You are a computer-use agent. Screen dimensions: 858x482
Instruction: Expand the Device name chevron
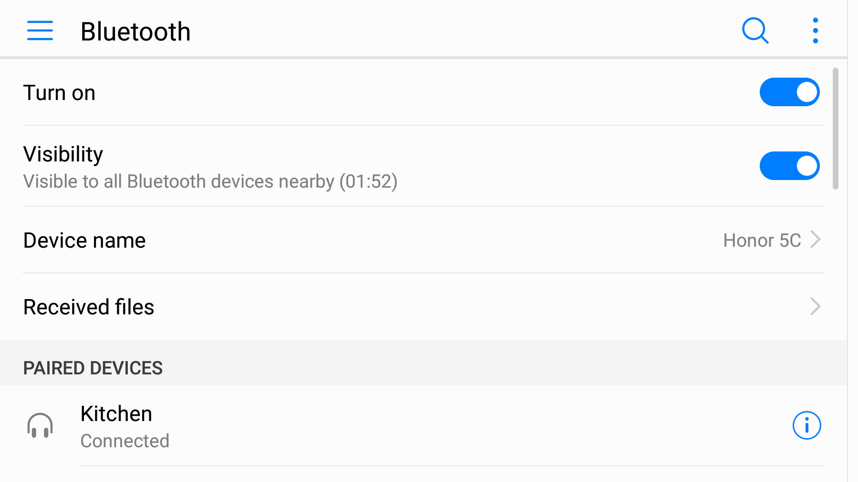tap(816, 240)
